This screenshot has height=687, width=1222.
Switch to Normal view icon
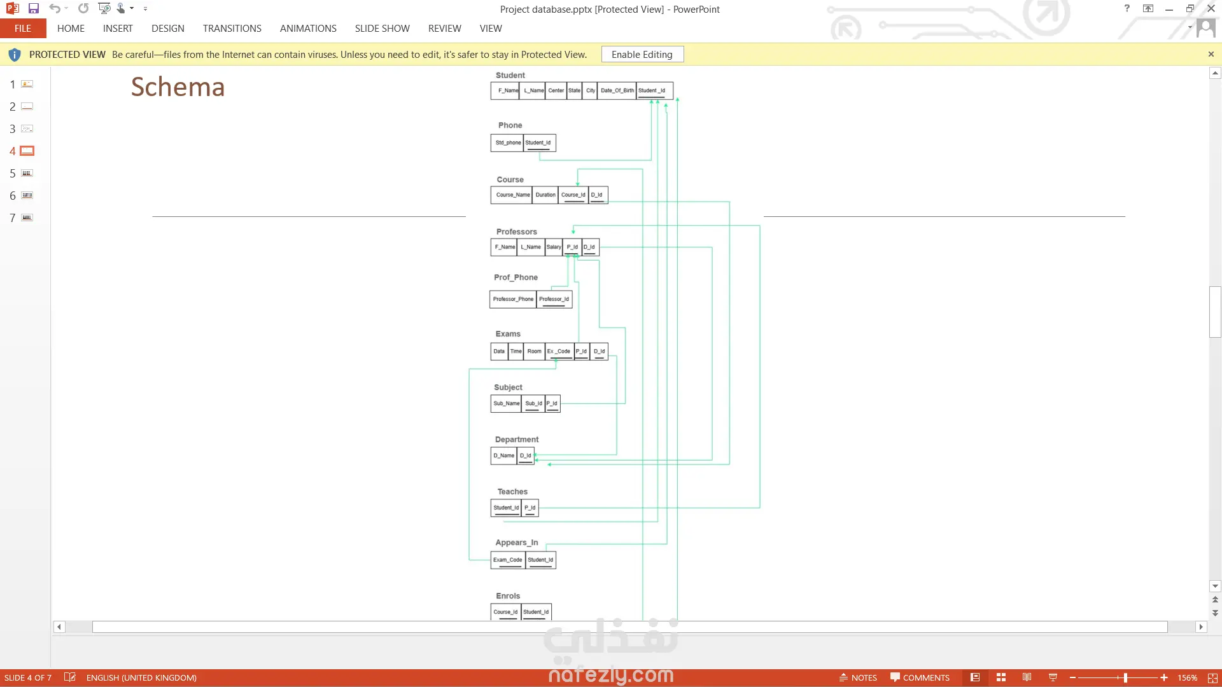point(975,677)
